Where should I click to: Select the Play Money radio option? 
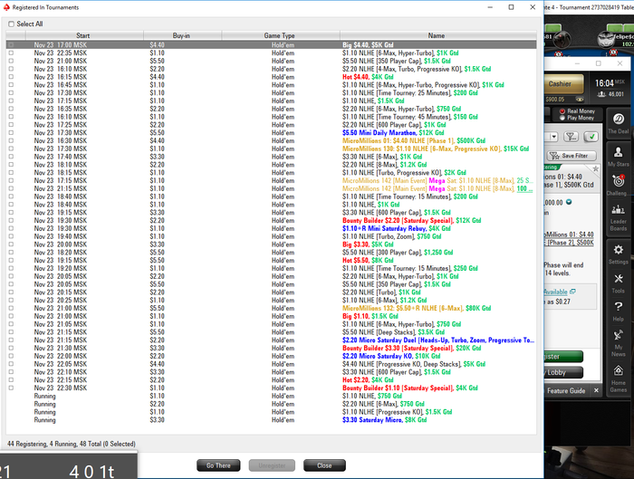tap(562, 118)
